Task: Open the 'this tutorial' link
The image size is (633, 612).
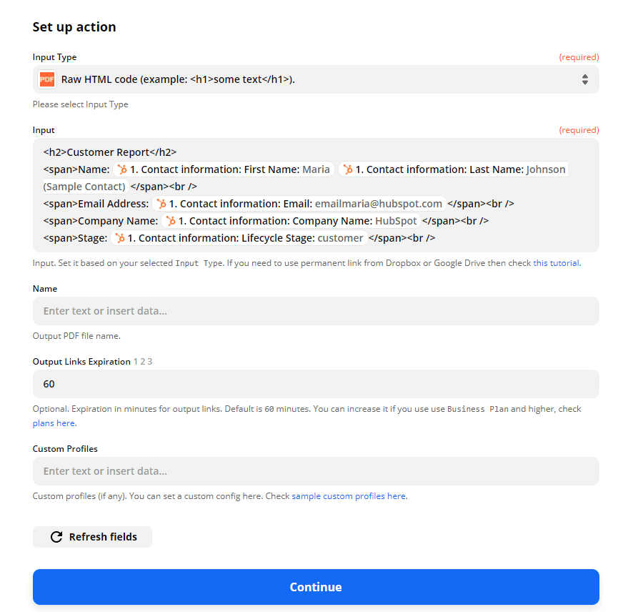Action: (x=556, y=263)
